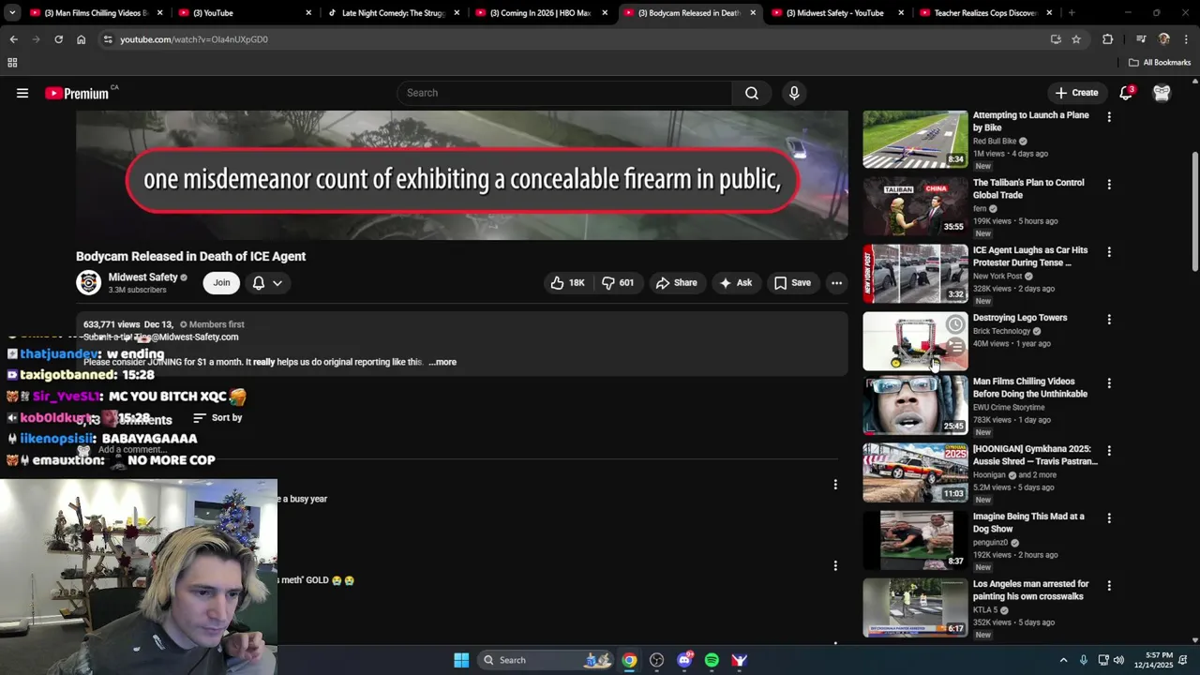Switch to the (3) YouTube tab
Image resolution: width=1200 pixels, height=675 pixels.
pyautogui.click(x=246, y=13)
